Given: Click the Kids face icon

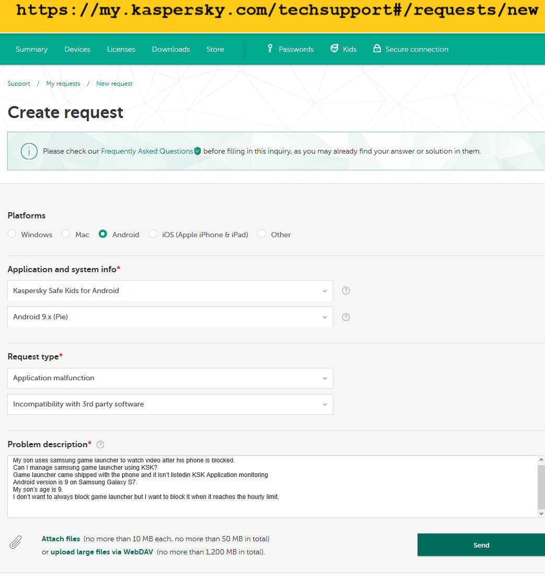Looking at the screenshot, I should click(x=334, y=49).
